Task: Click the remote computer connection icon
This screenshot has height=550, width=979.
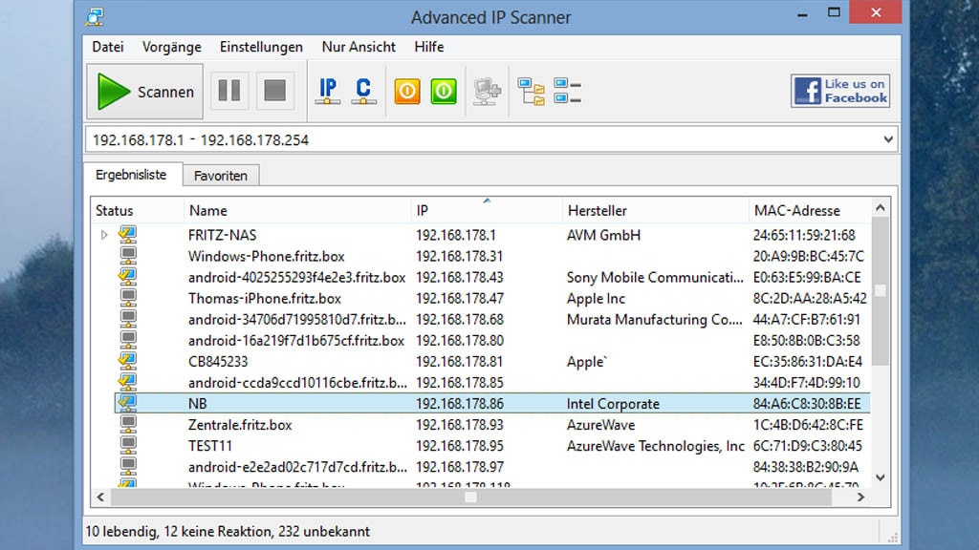Action: pyautogui.click(x=486, y=91)
